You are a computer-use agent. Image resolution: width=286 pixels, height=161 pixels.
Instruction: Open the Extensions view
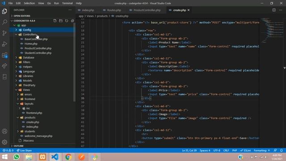coord(4,55)
